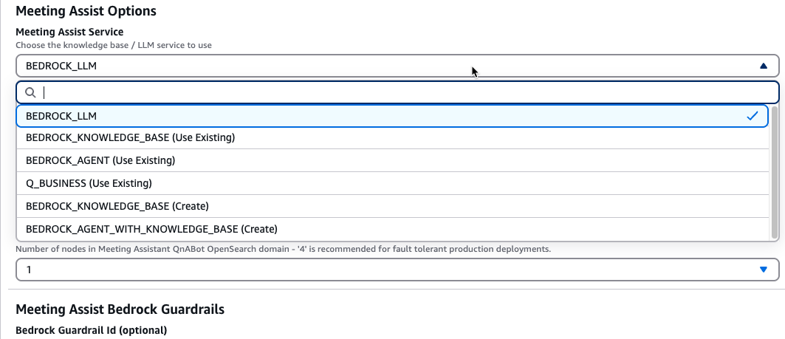This screenshot has height=339, width=785.
Task: Click the Meeting Assist Bedrock Guardrails heading
Action: (120, 309)
